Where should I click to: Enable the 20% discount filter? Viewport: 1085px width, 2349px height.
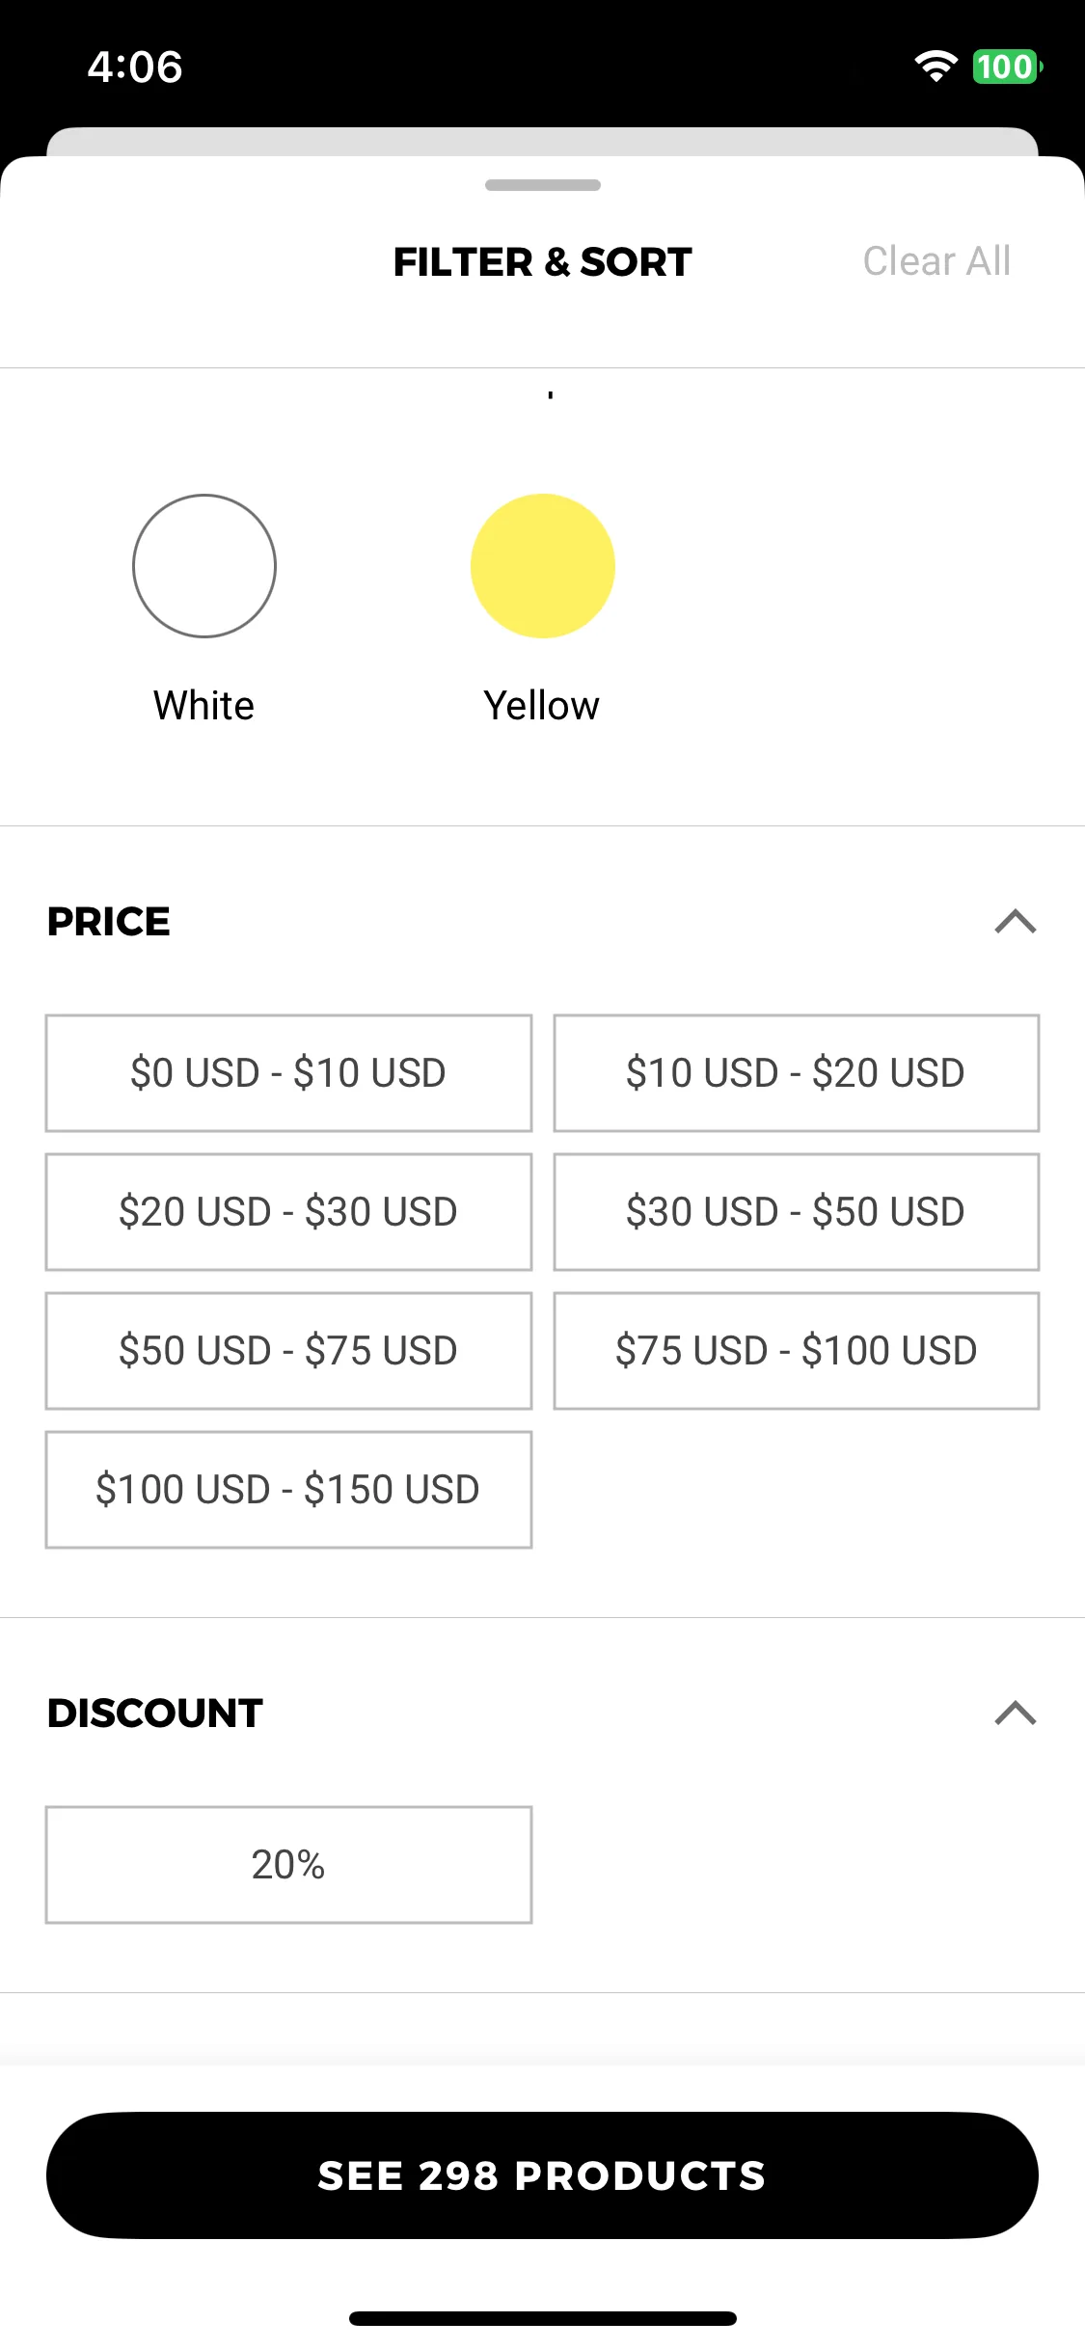click(x=288, y=1865)
